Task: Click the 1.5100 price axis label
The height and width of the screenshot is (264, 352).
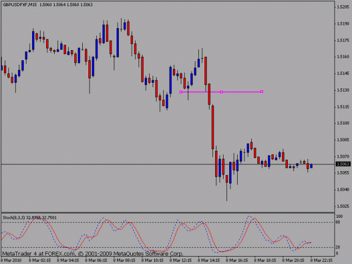Action: (x=343, y=123)
